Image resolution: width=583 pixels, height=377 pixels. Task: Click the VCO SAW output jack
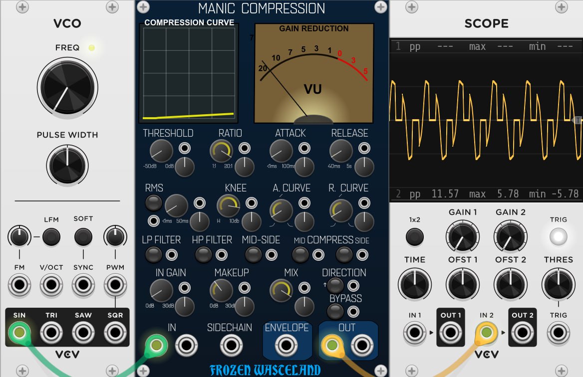83,333
